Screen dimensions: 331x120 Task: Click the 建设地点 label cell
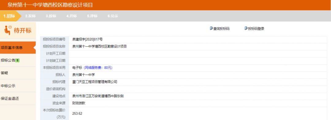tap(54, 96)
